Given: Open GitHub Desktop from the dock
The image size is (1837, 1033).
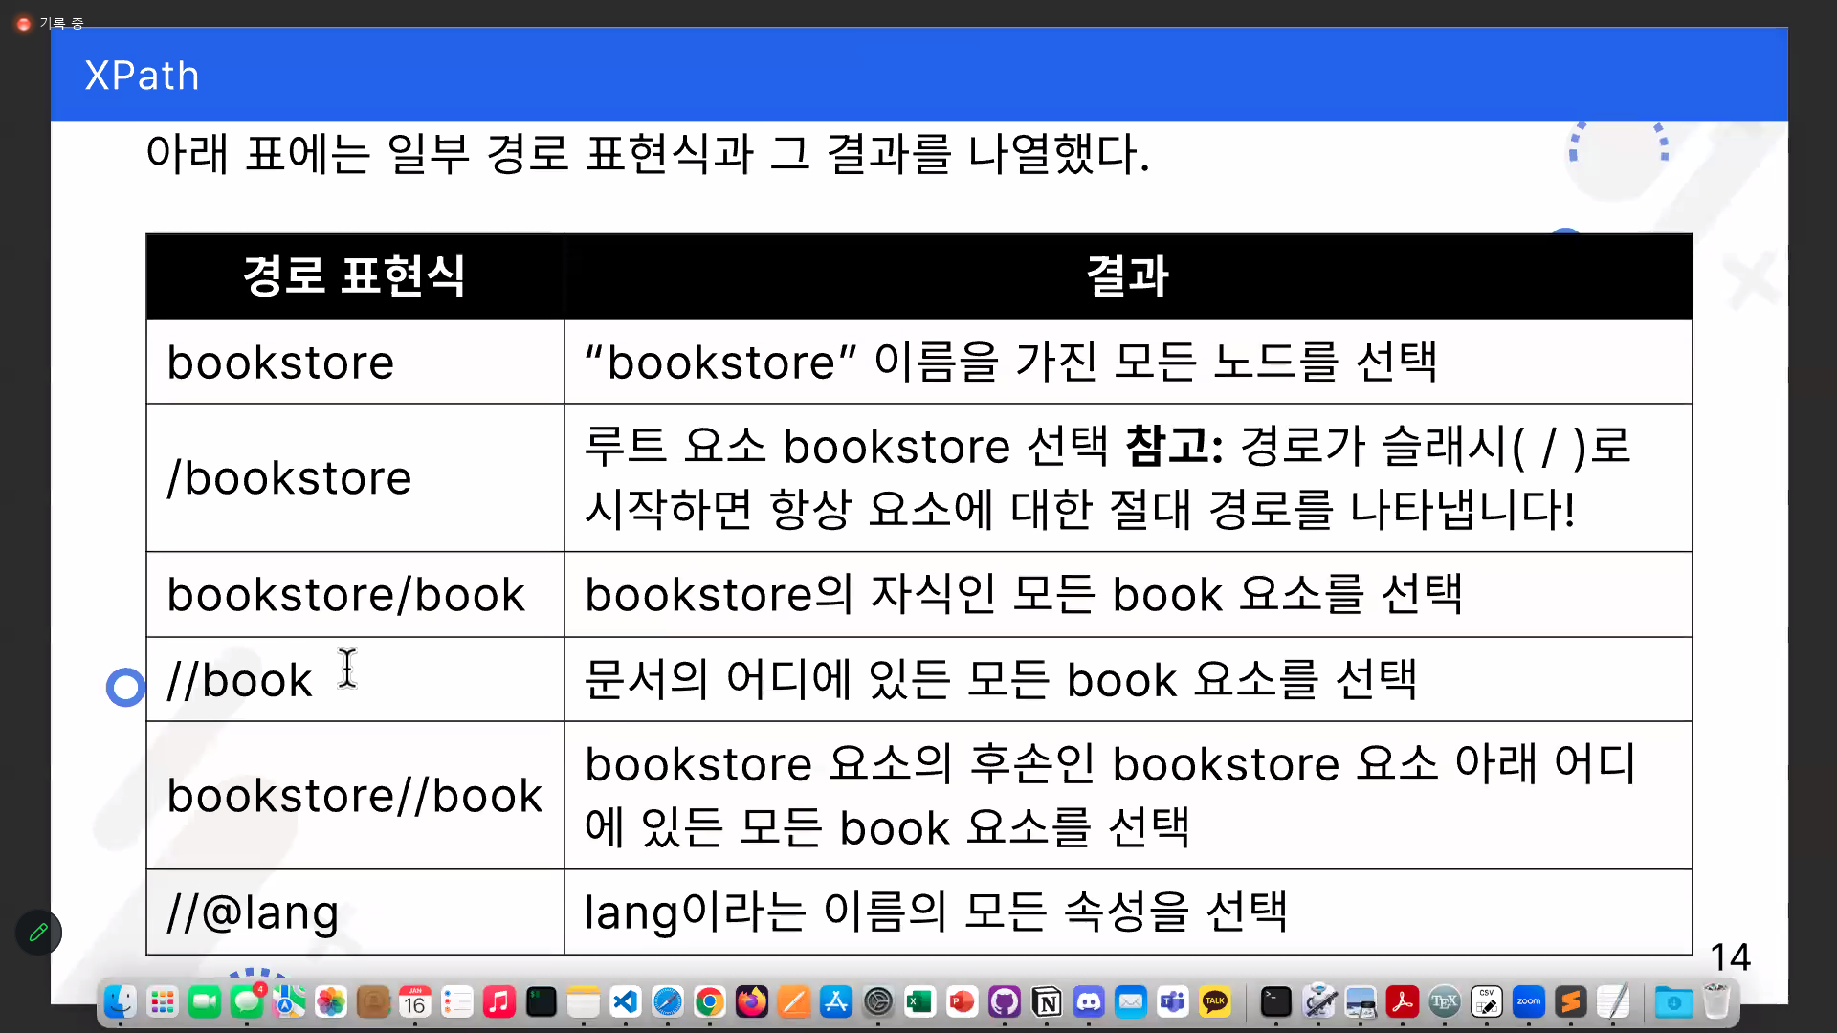Looking at the screenshot, I should click(1004, 1002).
